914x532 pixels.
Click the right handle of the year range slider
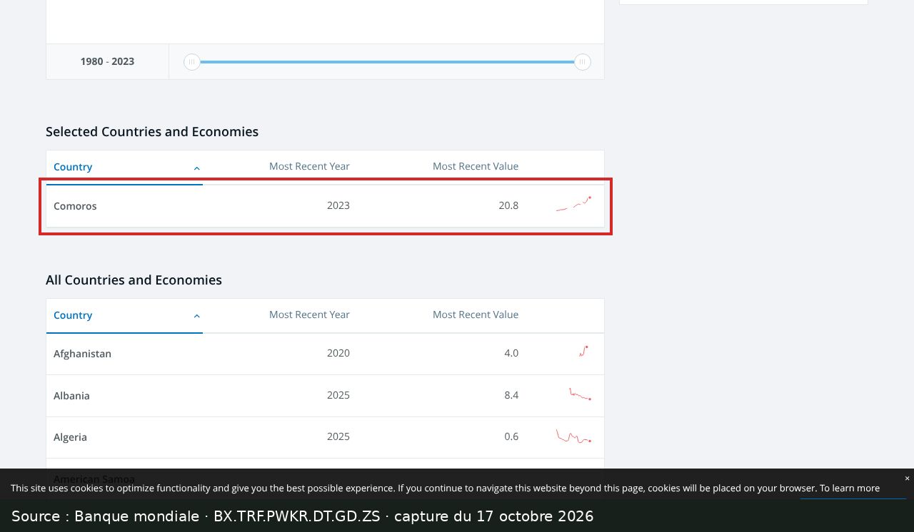(583, 62)
